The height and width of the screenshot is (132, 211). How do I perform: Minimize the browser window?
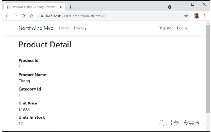[x=181, y=4]
